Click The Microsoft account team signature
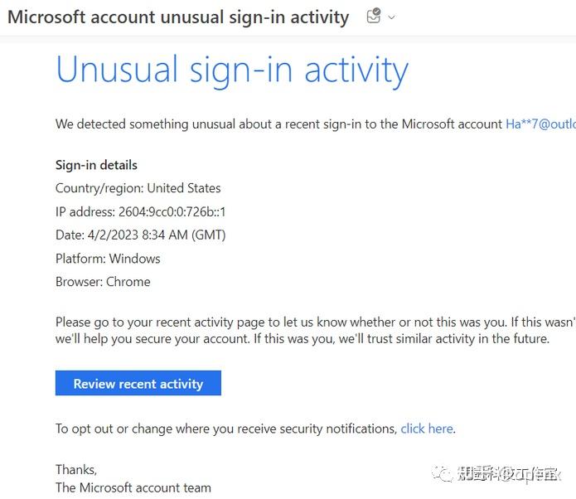This screenshot has height=499, width=576. (x=133, y=487)
